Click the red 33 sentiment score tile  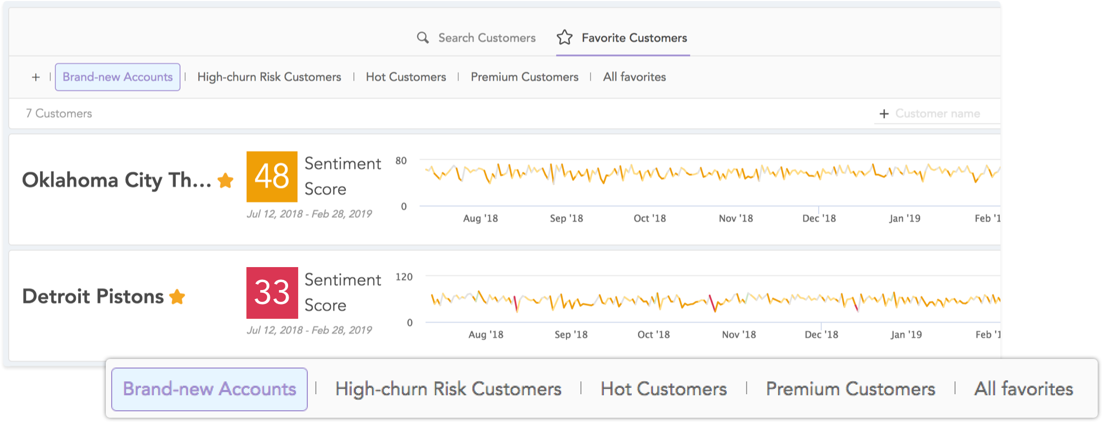[272, 293]
